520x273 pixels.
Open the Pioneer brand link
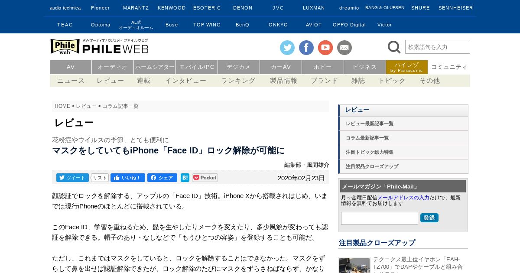click(x=100, y=8)
